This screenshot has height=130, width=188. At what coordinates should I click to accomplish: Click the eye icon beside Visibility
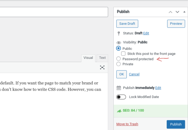[118, 42]
